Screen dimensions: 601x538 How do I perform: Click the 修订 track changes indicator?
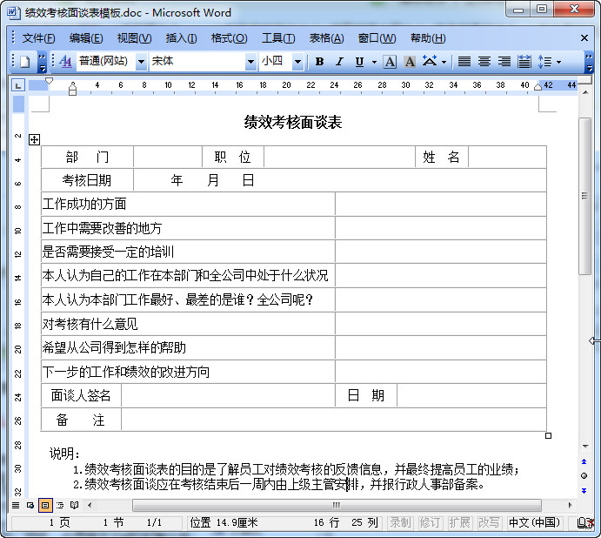pos(430,522)
